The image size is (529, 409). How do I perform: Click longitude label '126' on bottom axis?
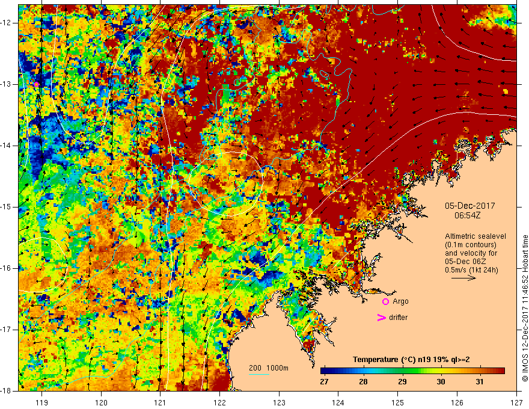point(457,402)
